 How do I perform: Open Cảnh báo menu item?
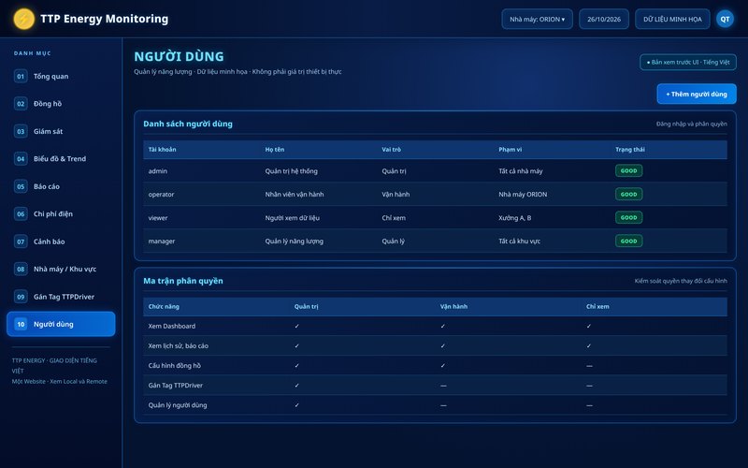pos(61,241)
